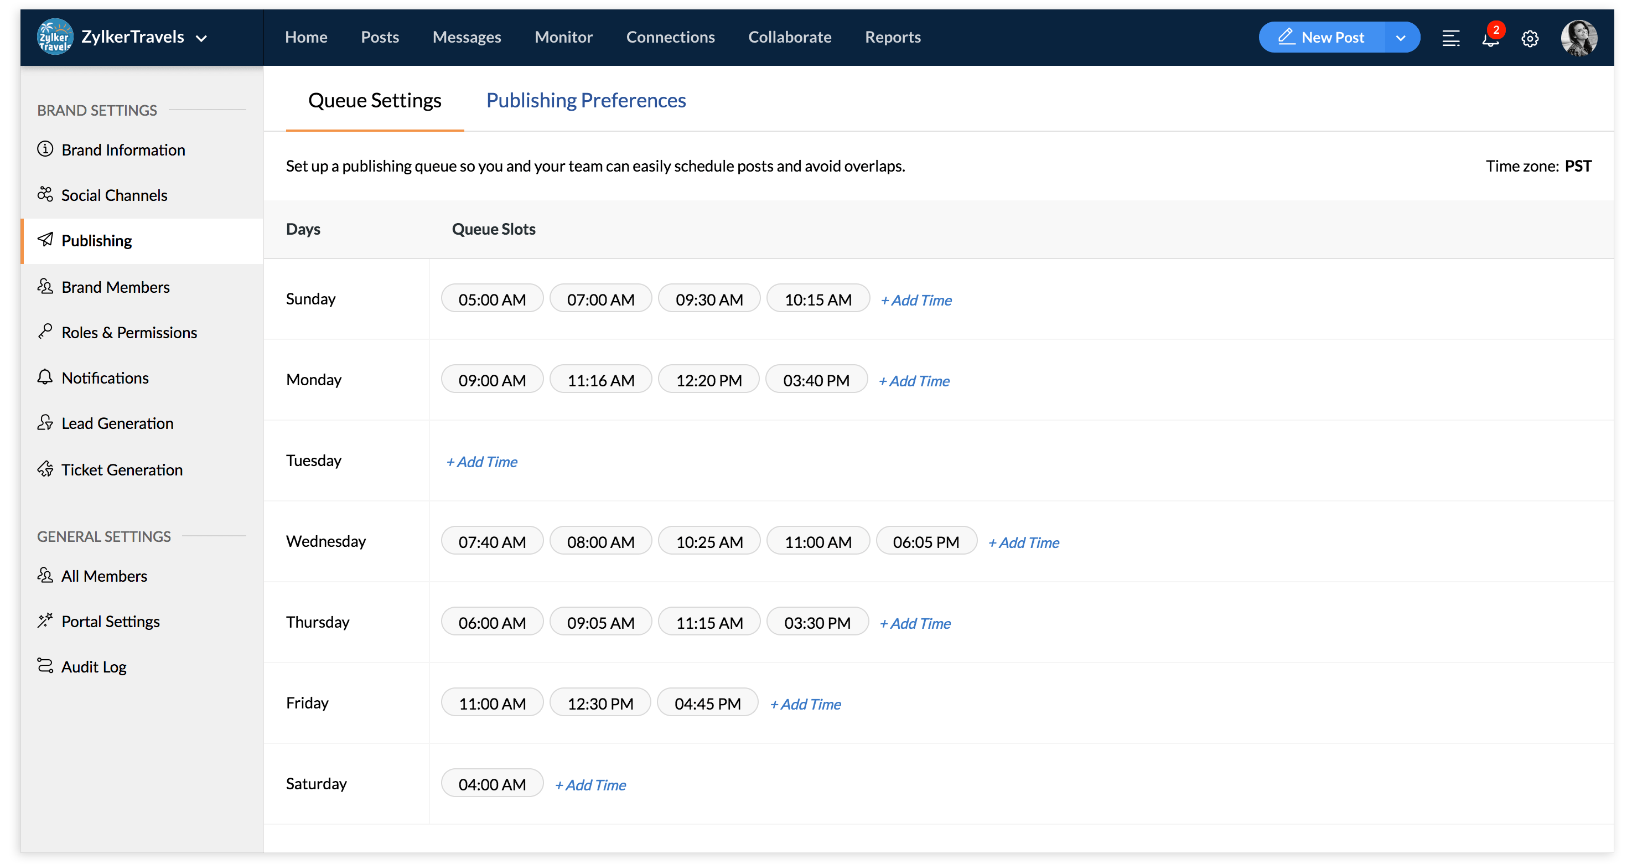Select Wednesday's 06:05 PM queue slot
1632x864 pixels.
tap(926, 542)
